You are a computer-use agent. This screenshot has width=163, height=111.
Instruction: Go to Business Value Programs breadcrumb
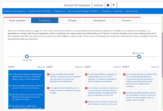(x=14, y=11)
